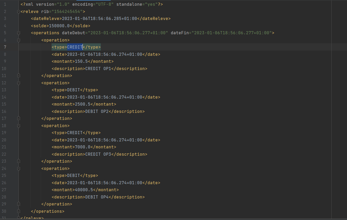The height and width of the screenshot is (220, 347).
Task: Place cursor in dateReleve value on line 3
Action: click(x=100, y=19)
